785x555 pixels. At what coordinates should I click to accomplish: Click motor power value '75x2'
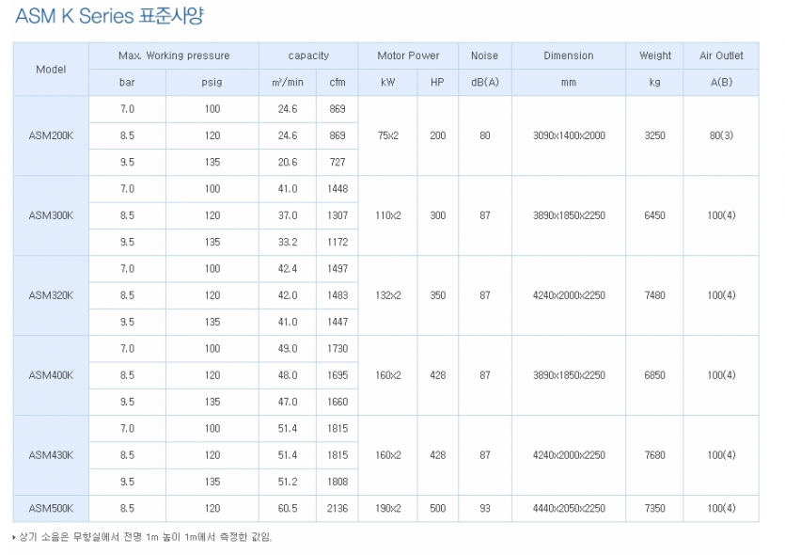(388, 135)
